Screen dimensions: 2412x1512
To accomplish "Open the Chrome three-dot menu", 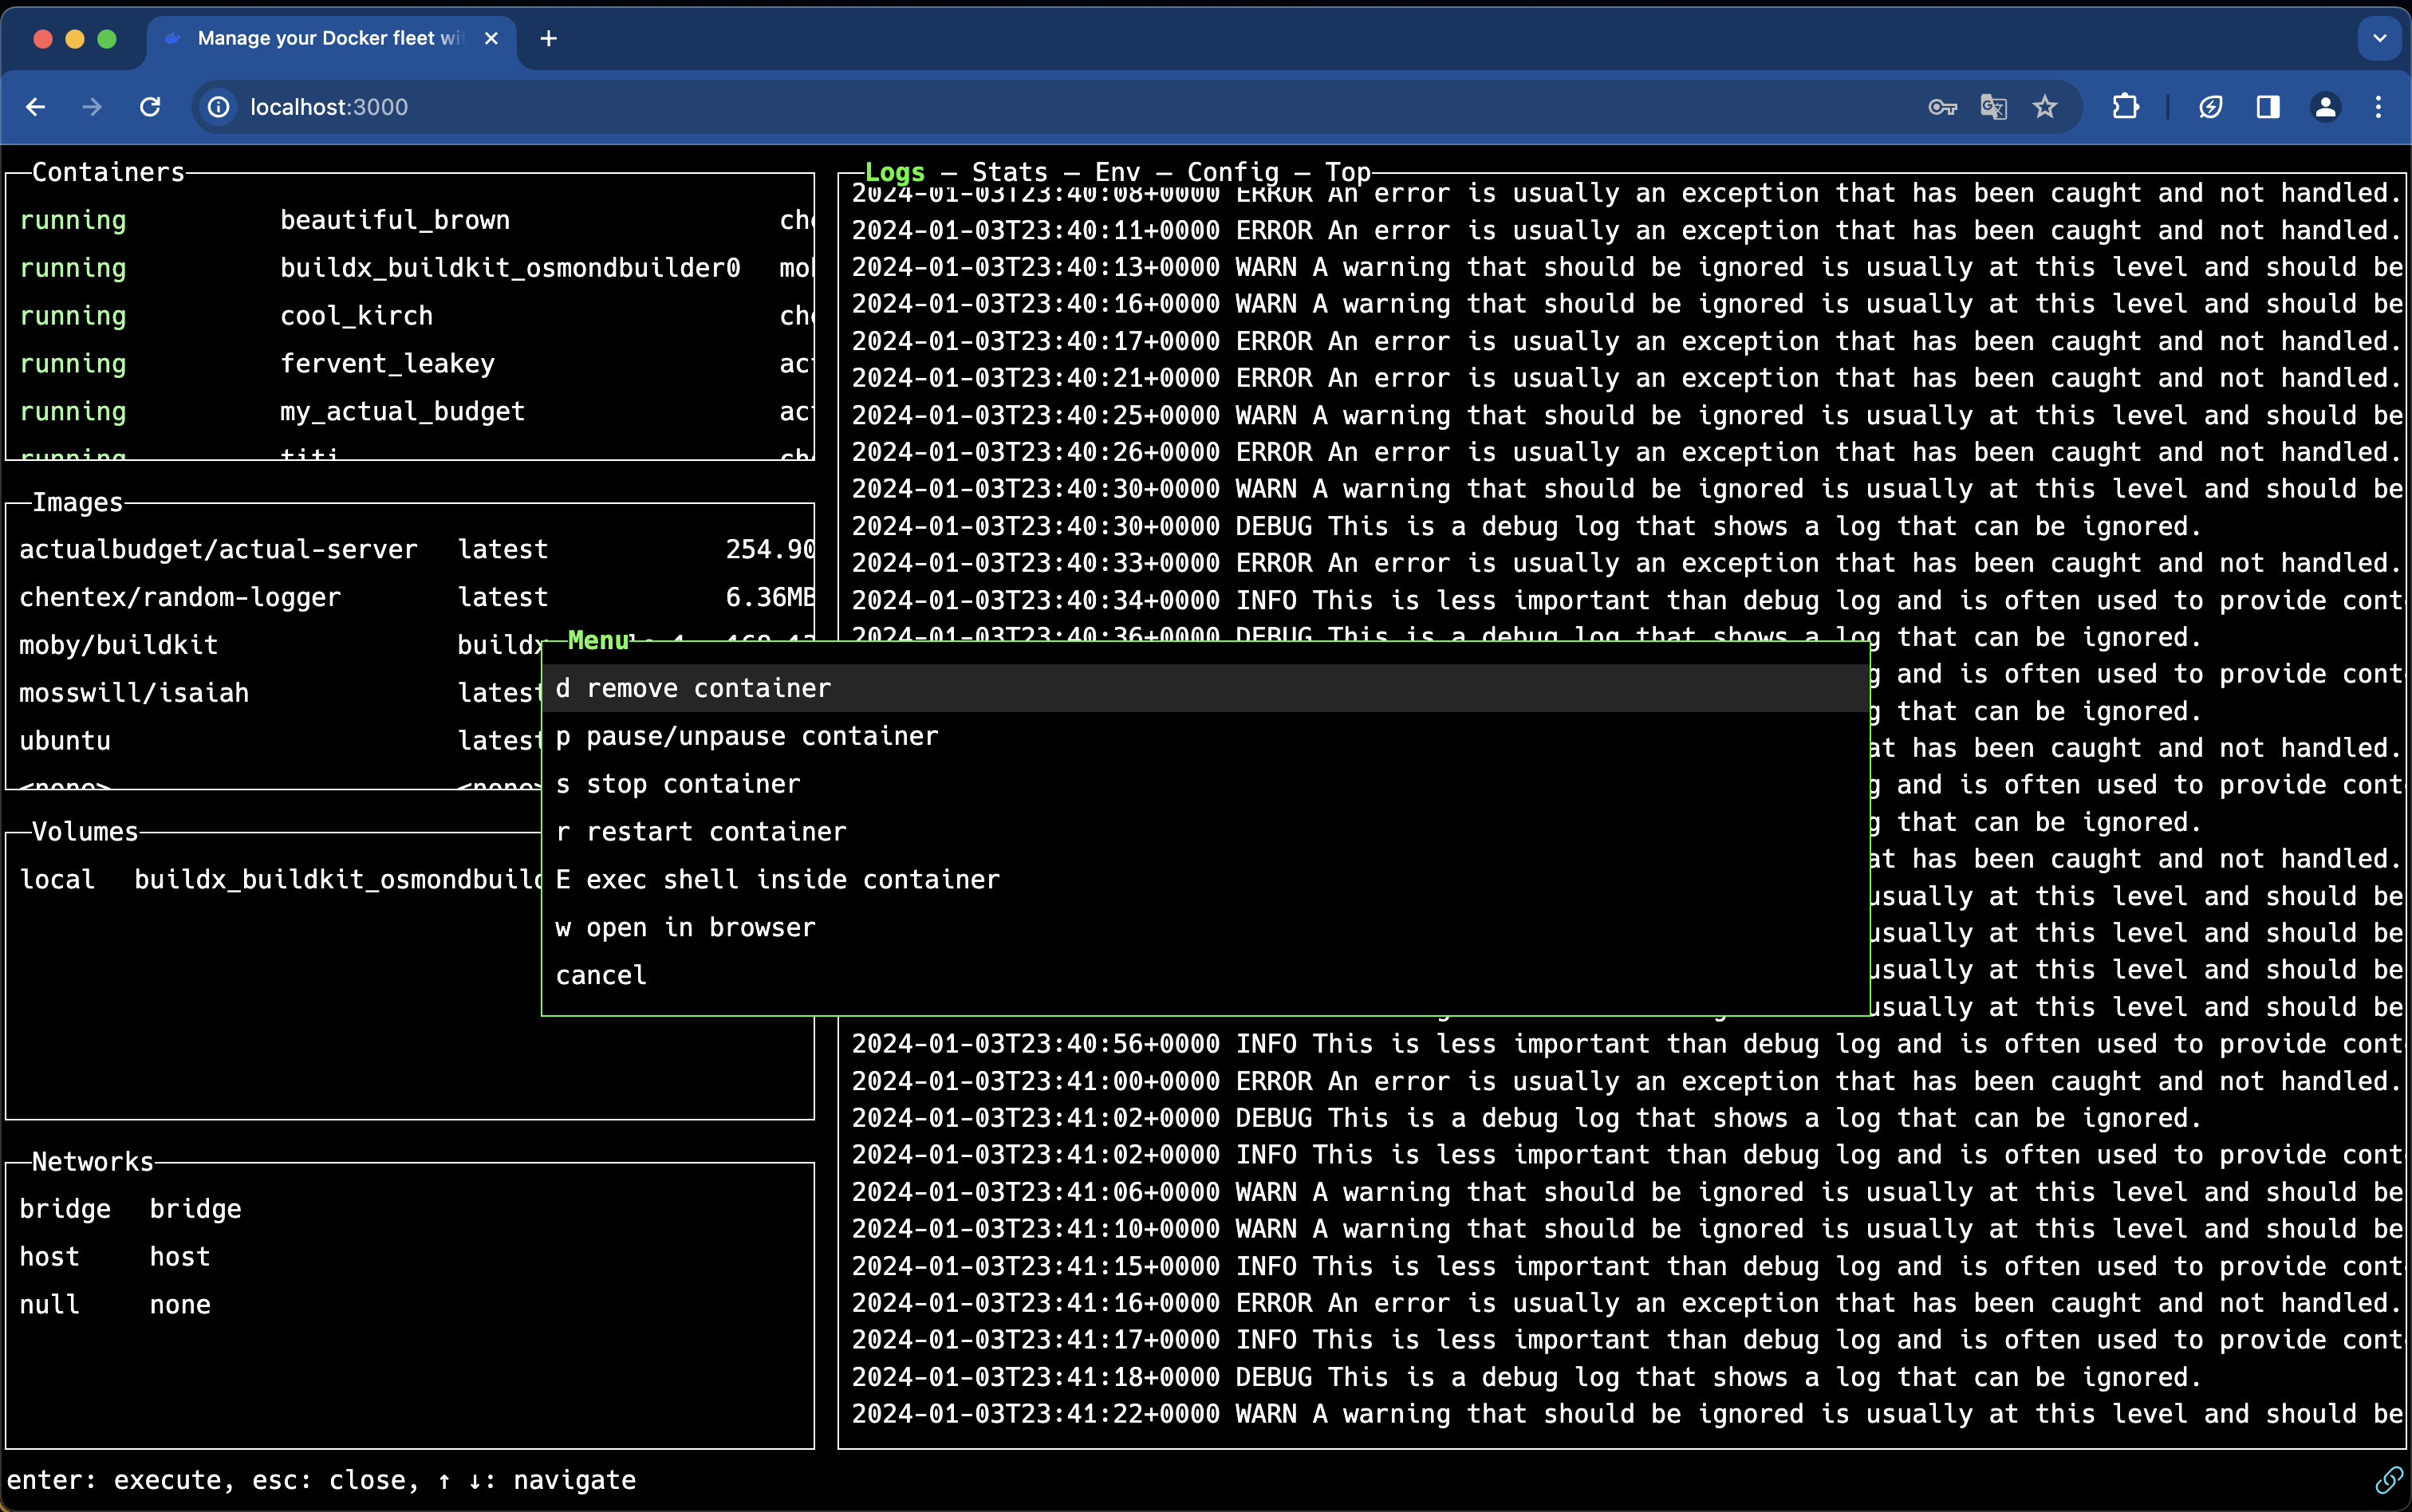I will point(2379,107).
